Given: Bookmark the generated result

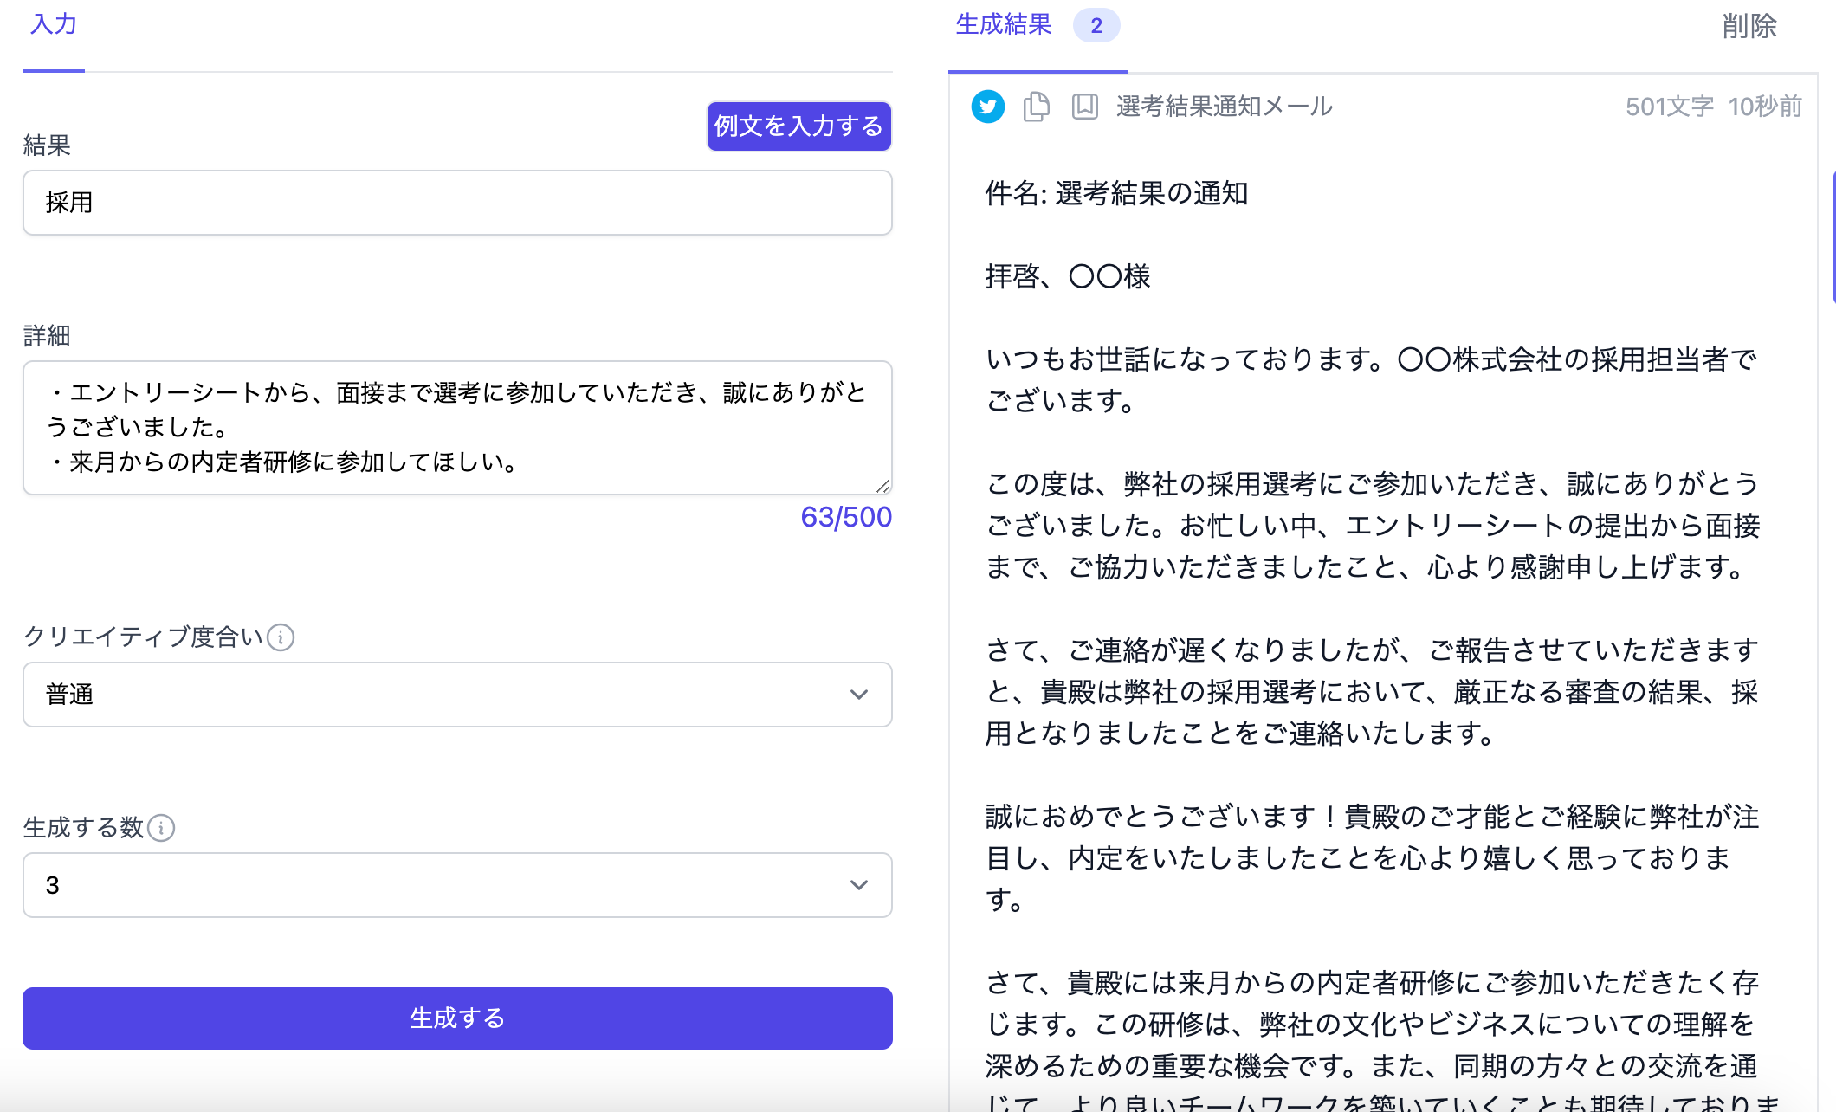Looking at the screenshot, I should pos(1084,107).
